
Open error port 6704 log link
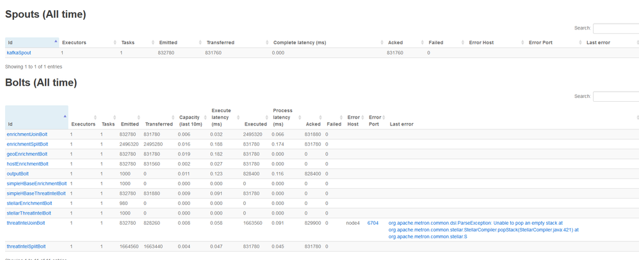click(x=373, y=223)
